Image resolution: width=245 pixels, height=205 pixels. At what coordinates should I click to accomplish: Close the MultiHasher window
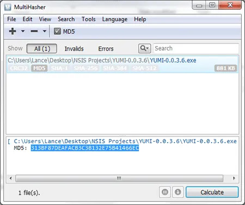click(230, 5)
